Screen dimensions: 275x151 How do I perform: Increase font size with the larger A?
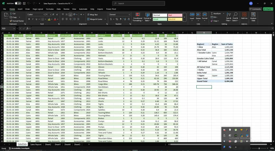click(53, 15)
